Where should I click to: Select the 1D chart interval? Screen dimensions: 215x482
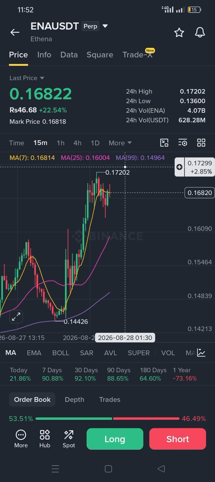click(x=95, y=143)
